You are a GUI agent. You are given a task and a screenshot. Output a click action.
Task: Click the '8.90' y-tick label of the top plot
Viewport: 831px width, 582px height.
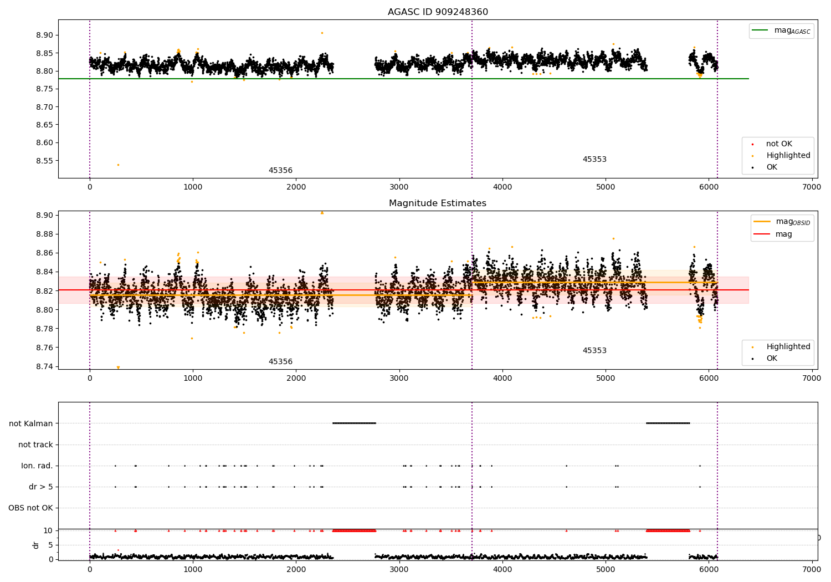[44, 35]
